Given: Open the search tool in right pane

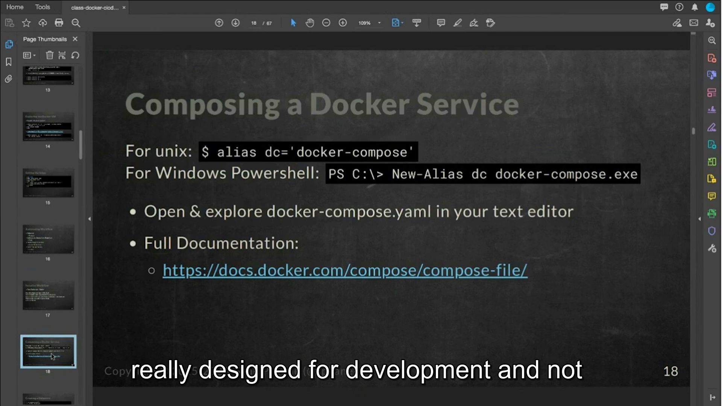Looking at the screenshot, I should (x=712, y=41).
